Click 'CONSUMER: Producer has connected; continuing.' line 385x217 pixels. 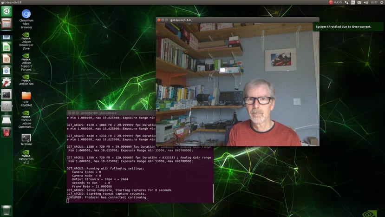click(107, 197)
